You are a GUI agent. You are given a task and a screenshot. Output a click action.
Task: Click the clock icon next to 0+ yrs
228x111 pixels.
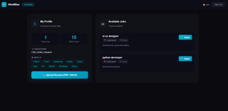click(x=121, y=40)
